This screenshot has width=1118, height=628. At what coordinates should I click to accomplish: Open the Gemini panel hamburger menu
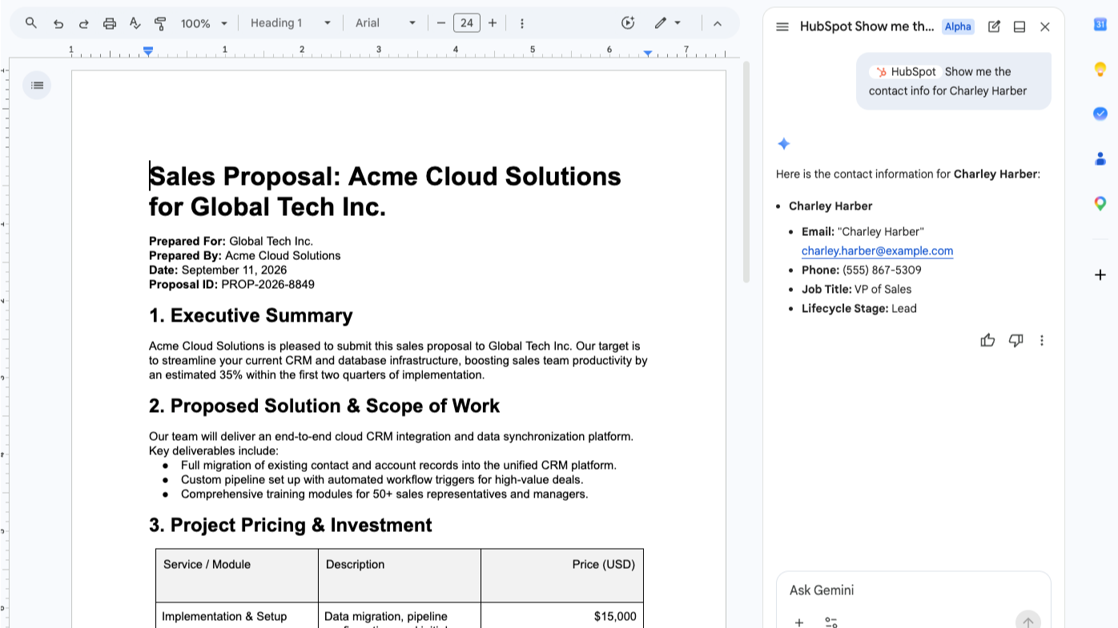[782, 26]
